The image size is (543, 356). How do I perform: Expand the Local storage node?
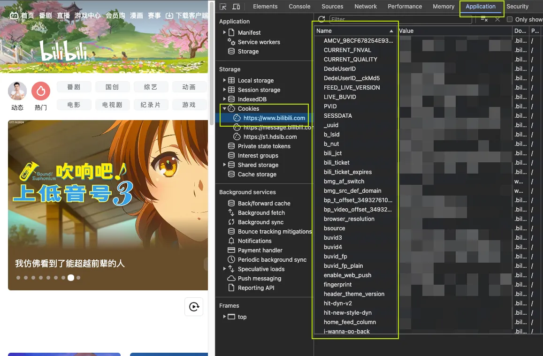point(224,80)
